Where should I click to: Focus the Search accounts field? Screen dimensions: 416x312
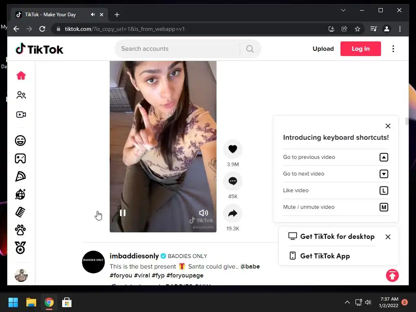(x=178, y=49)
